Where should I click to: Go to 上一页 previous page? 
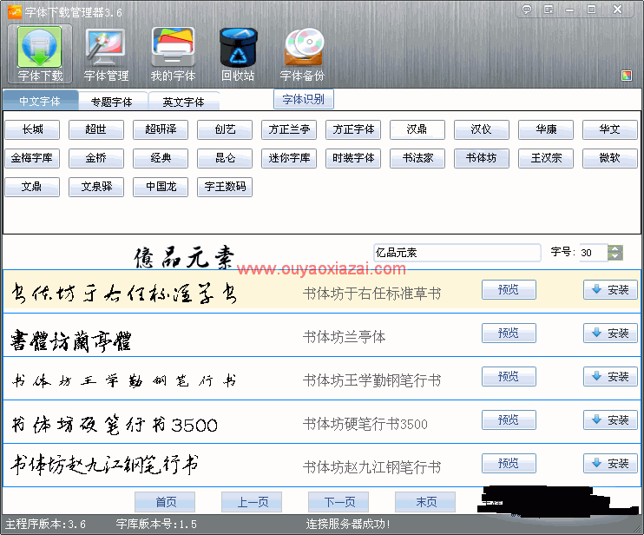pos(252,502)
